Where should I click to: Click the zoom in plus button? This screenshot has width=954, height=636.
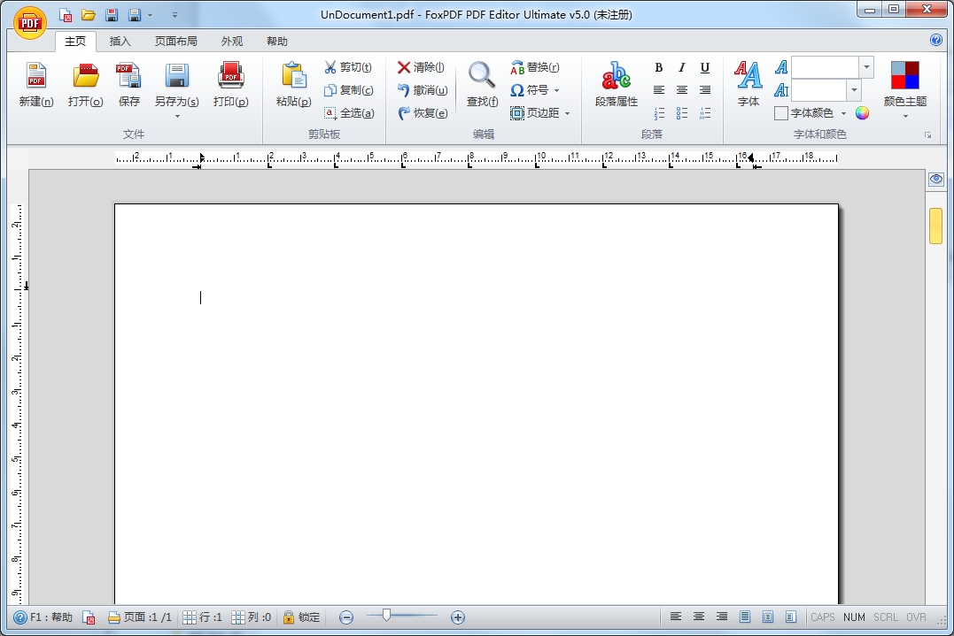458,617
